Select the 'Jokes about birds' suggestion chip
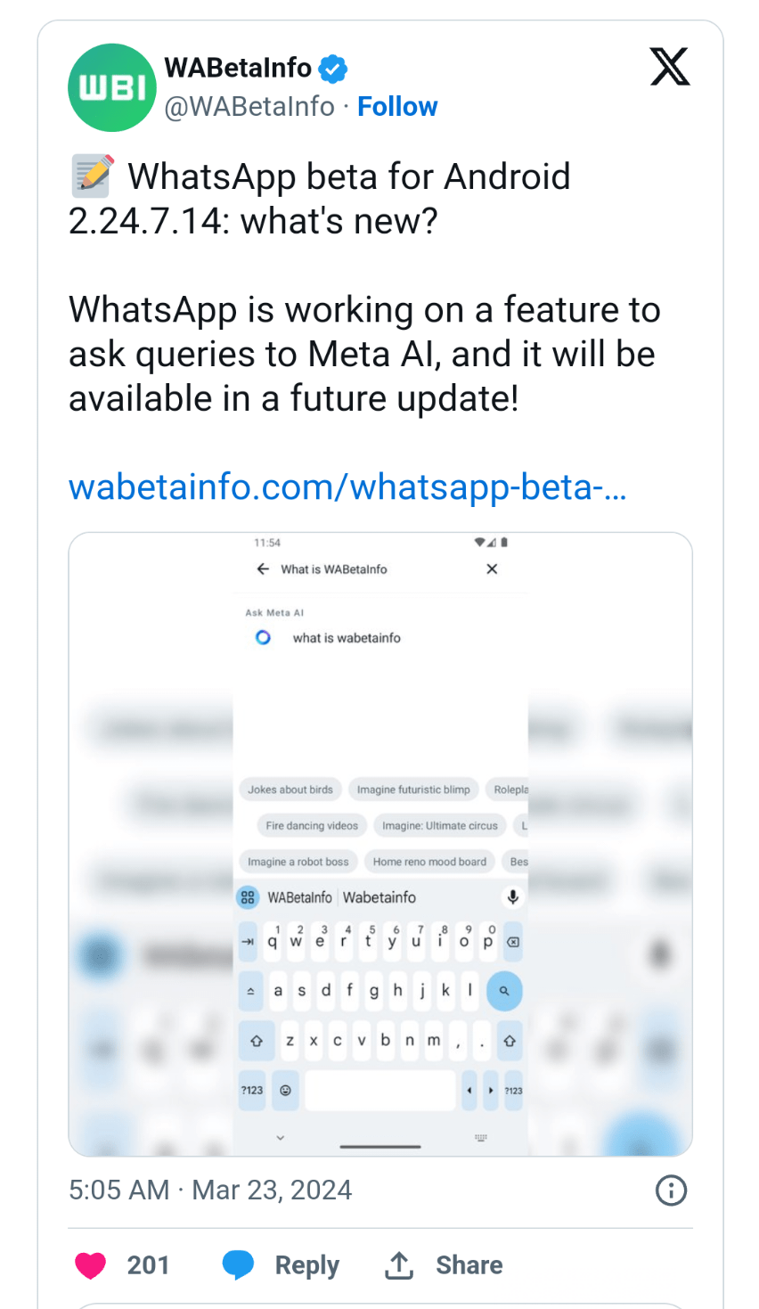 tap(290, 789)
